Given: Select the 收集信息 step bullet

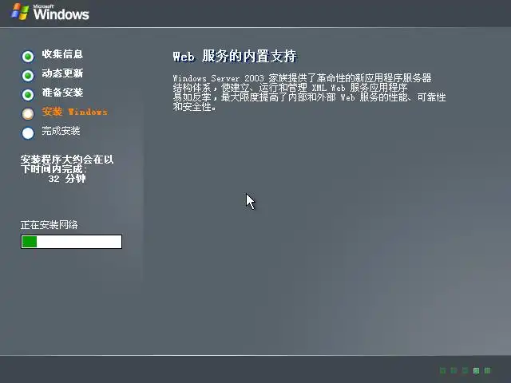Looking at the screenshot, I should [x=28, y=57].
